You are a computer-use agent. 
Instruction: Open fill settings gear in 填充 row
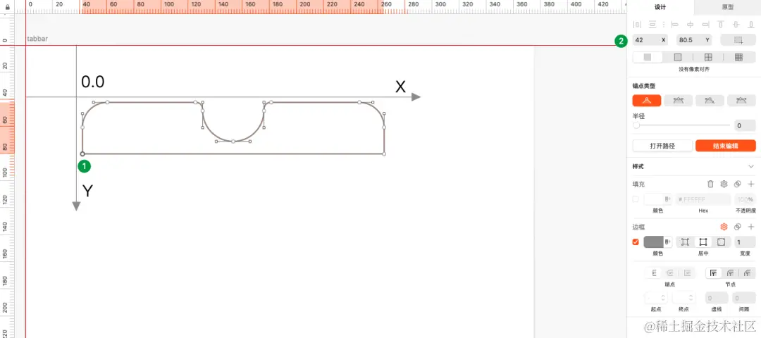click(x=724, y=184)
